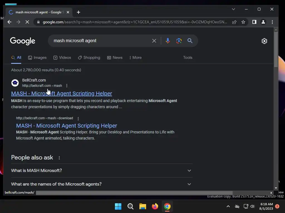Open Chrome's three-dot menu
The image size is (285, 213).
[x=272, y=22]
